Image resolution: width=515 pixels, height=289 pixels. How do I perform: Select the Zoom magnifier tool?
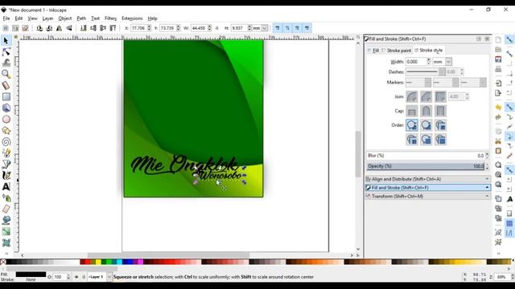pos(6,74)
